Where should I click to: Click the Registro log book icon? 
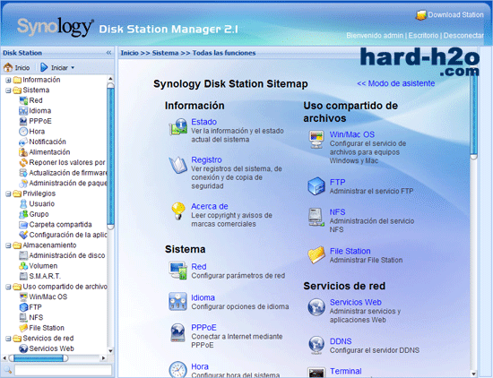pos(178,165)
